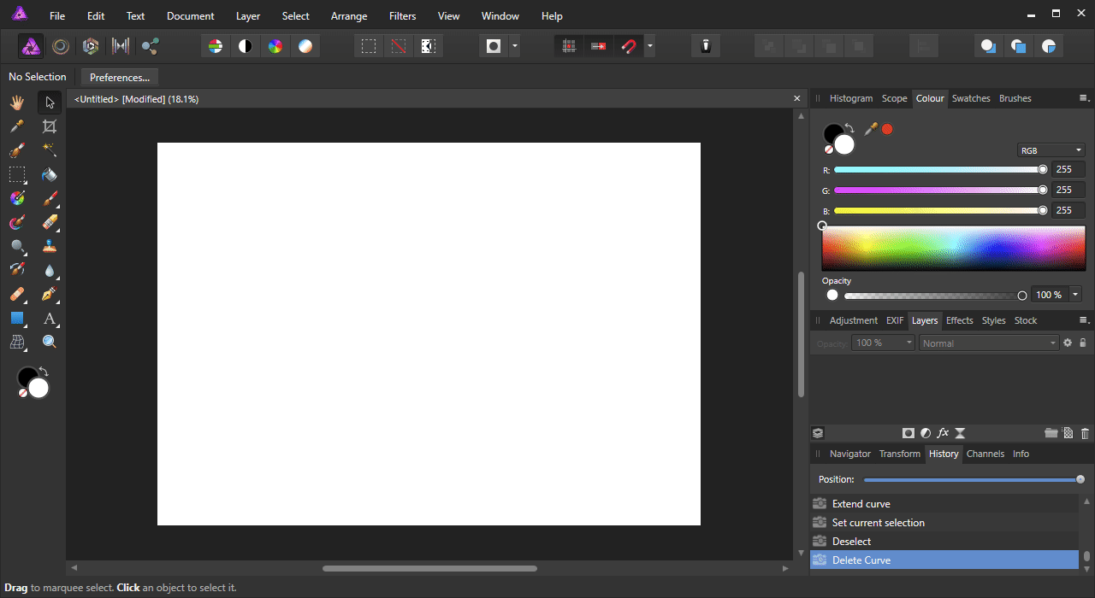Select the Paint Brush tool
Image resolution: width=1095 pixels, height=598 pixels.
(49, 198)
